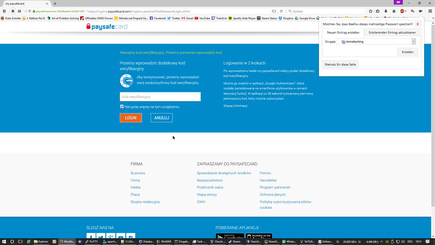
Task: Open the 'Ochrona danych' link
Action: [x=273, y=195]
